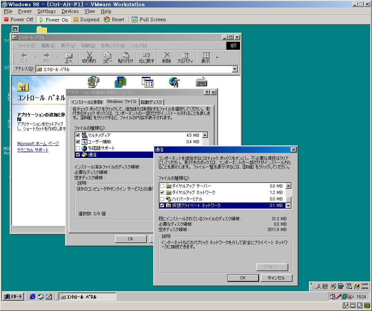Select the overlapping squares control panel icon
The image size is (372, 311).
click(121, 82)
